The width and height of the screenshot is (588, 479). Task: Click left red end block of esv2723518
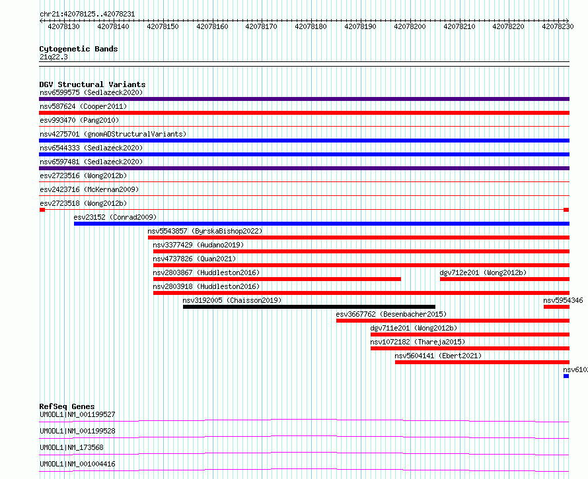click(42, 210)
